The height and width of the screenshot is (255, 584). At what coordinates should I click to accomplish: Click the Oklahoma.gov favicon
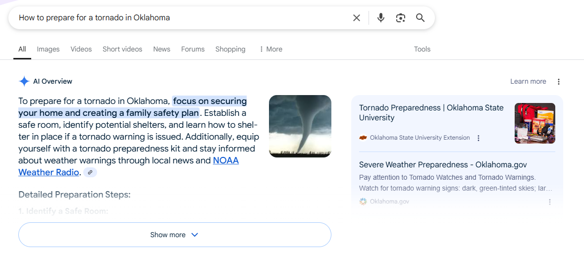coord(363,202)
